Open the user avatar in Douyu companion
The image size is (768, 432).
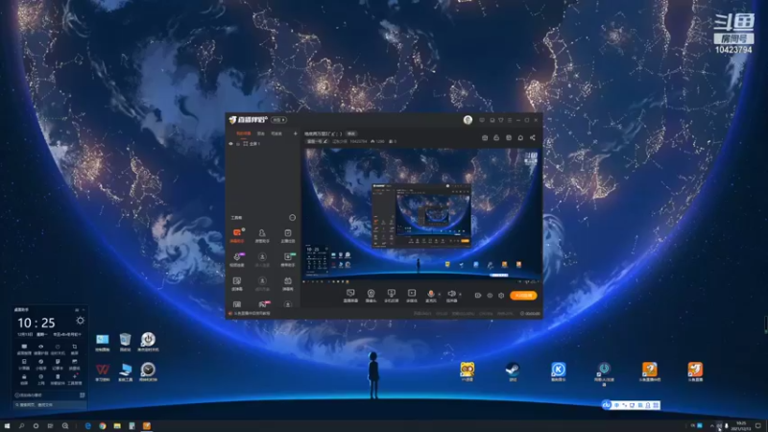tap(468, 120)
